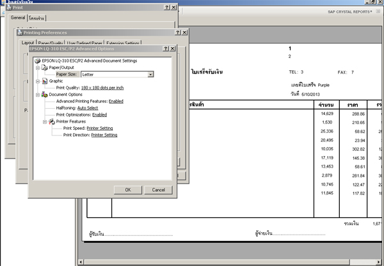Click price value 210.65 in report
384x266 pixels.
pos(358,122)
